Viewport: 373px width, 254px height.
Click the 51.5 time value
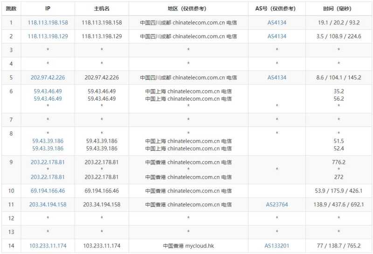pyautogui.click(x=339, y=141)
